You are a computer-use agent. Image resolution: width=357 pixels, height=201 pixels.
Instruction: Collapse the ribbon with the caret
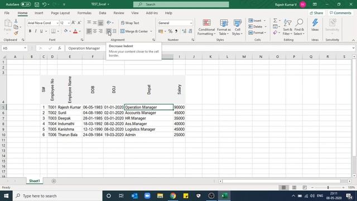coord(353,40)
